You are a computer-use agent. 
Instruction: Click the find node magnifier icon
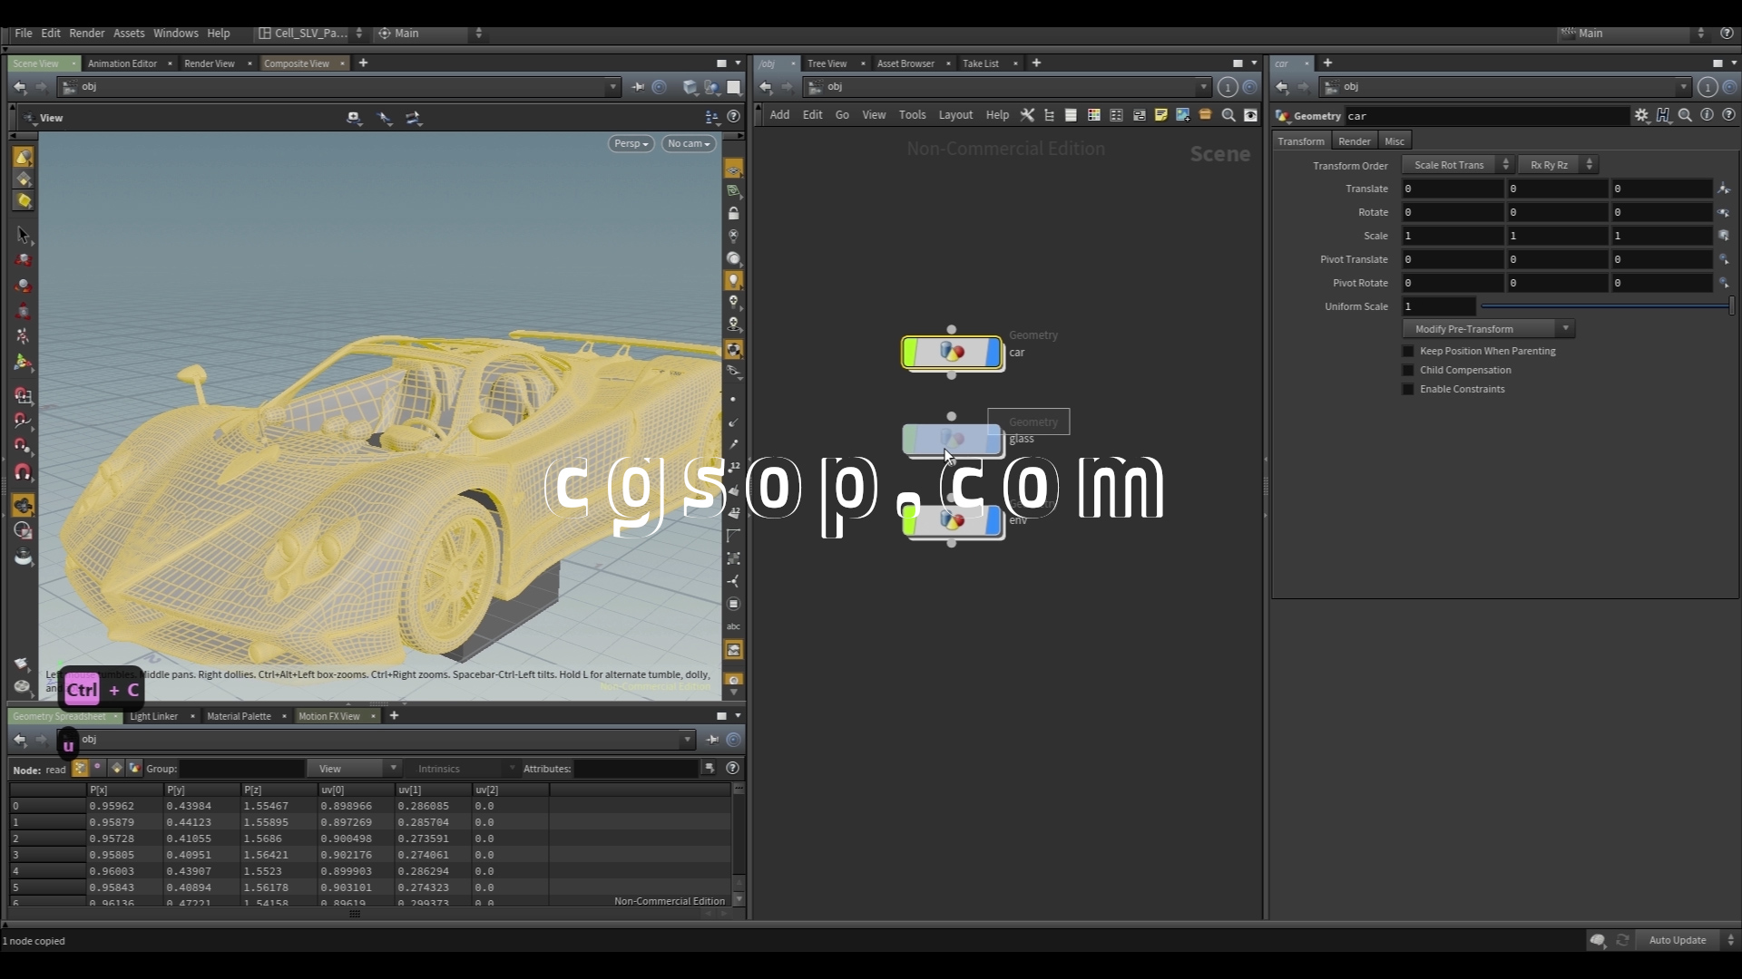pyautogui.click(x=1228, y=115)
